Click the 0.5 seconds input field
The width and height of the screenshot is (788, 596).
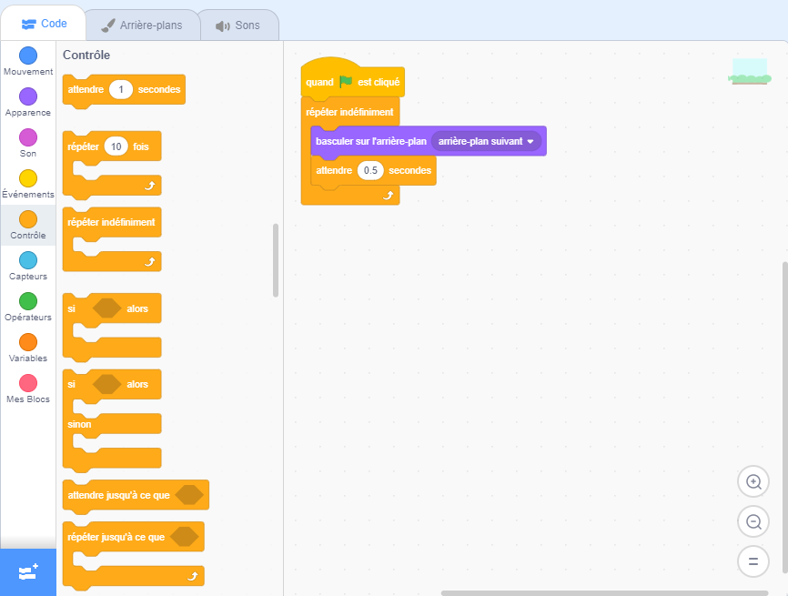[370, 170]
